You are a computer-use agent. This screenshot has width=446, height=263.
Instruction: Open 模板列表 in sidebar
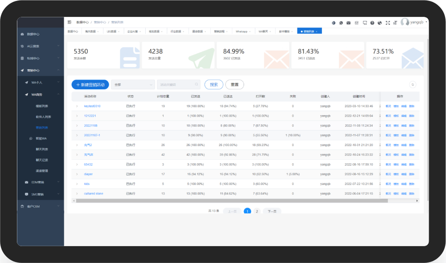(42, 106)
